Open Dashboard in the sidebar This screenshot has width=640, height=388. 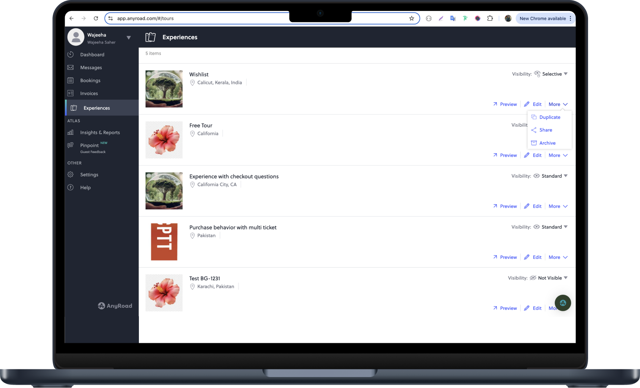tap(92, 54)
